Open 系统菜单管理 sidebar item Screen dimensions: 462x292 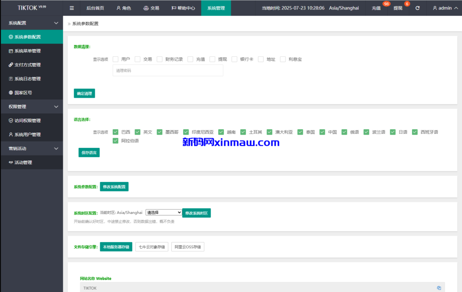pos(27,51)
